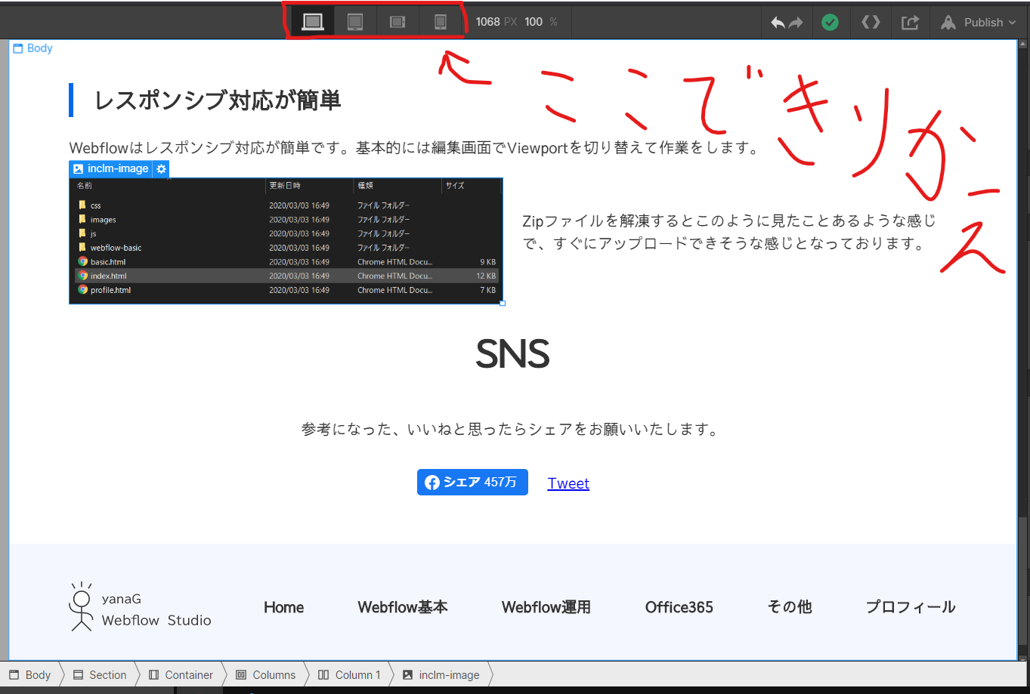1030x694 pixels.
Task: Click the Zipファイルを解凍すると paragraph text
Action: [729, 233]
